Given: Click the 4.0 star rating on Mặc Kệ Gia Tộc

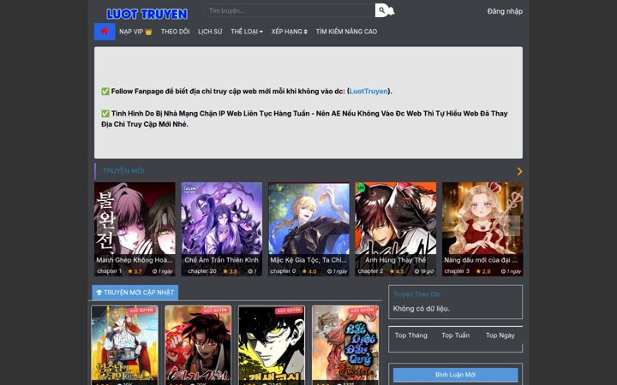Looking at the screenshot, I should (309, 271).
